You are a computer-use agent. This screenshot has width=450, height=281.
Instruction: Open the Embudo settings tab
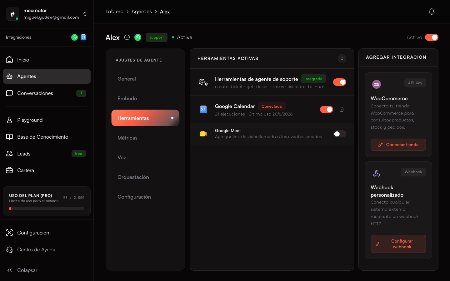point(145,98)
